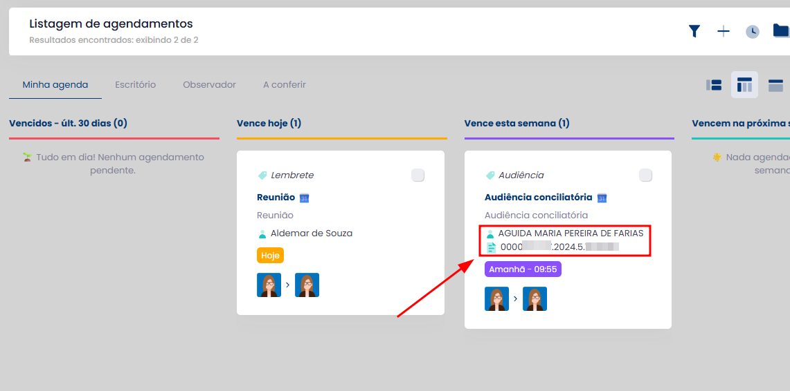Open the Minha agenda tab

pos(55,85)
